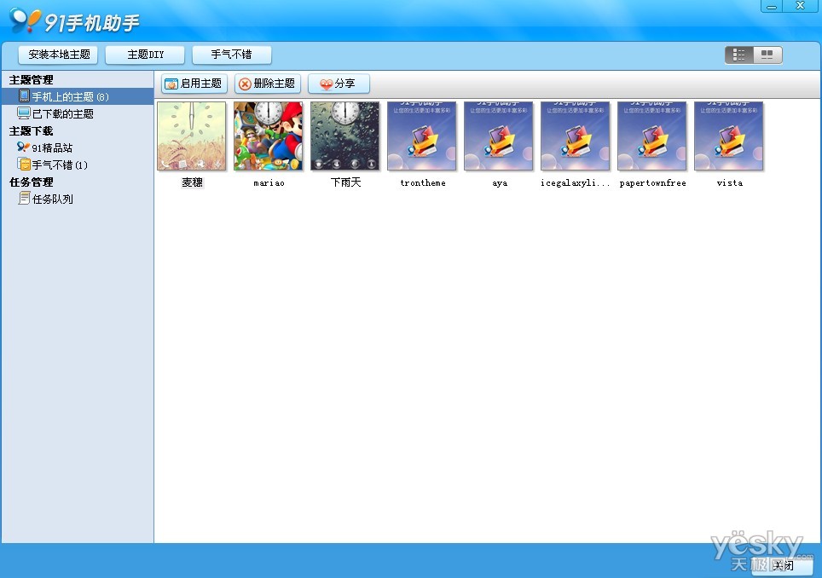This screenshot has height=578, width=822.
Task: Click the icegalaxyli... name label
Action: 575,183
